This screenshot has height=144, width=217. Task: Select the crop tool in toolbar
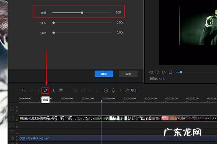point(75,90)
